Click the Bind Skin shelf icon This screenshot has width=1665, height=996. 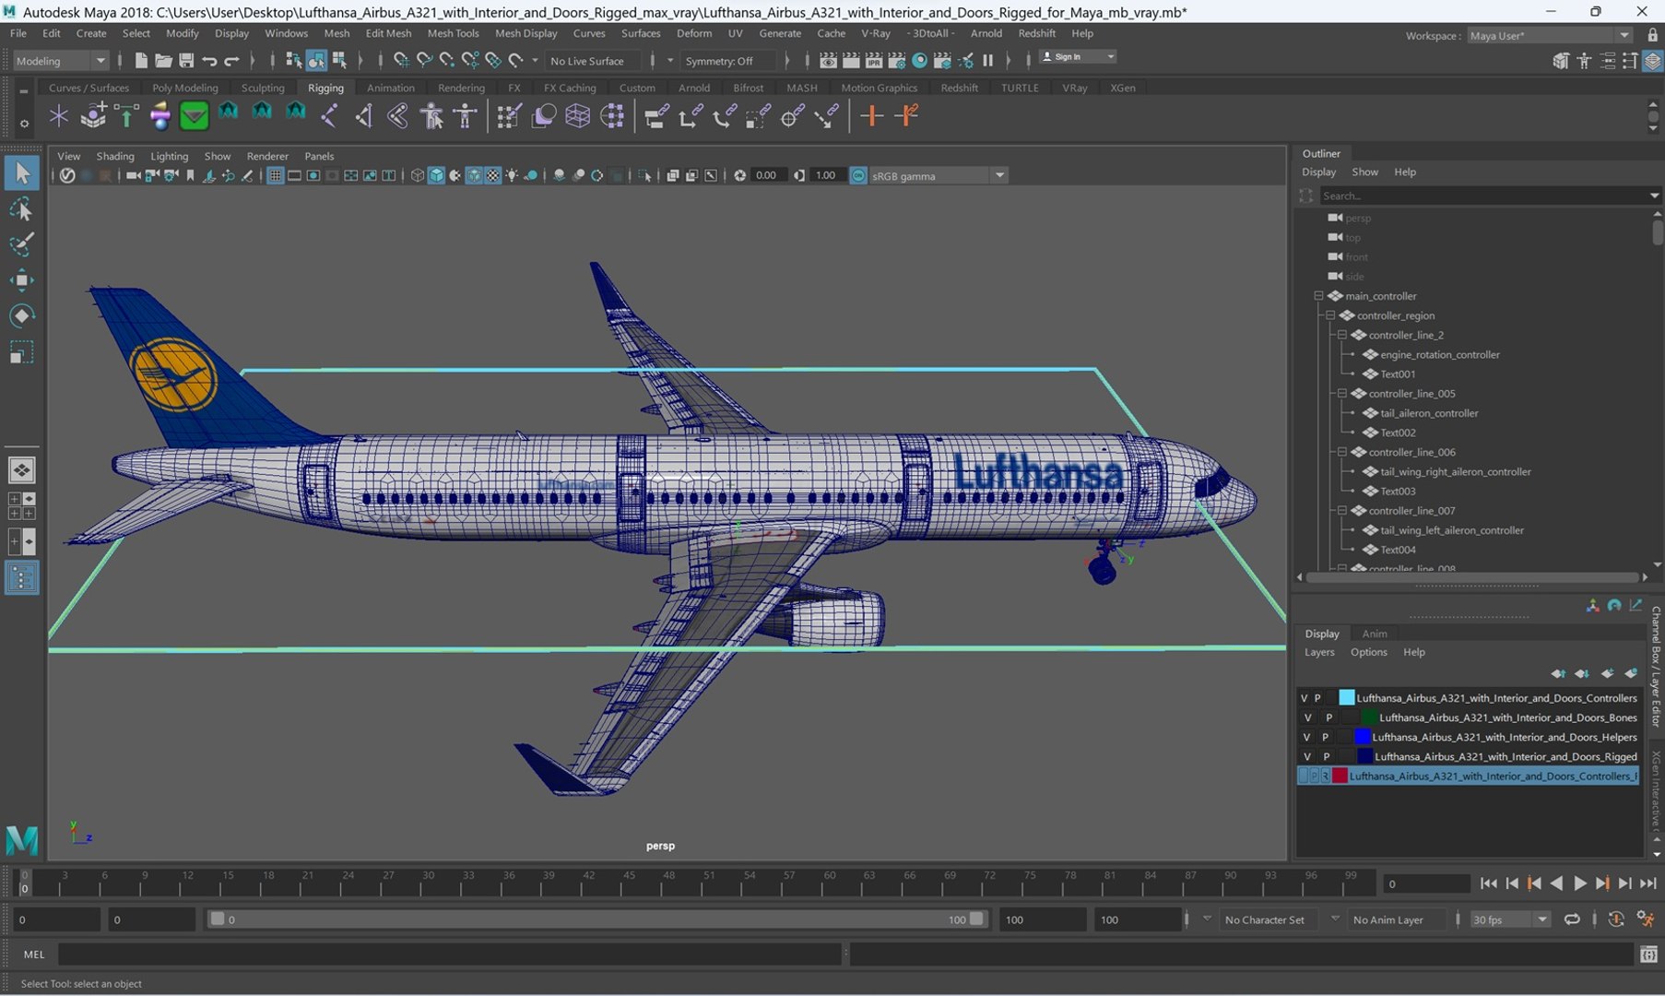[x=397, y=116]
